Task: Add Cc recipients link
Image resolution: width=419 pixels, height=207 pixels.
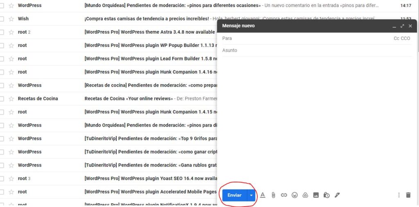Action: pyautogui.click(x=396, y=38)
